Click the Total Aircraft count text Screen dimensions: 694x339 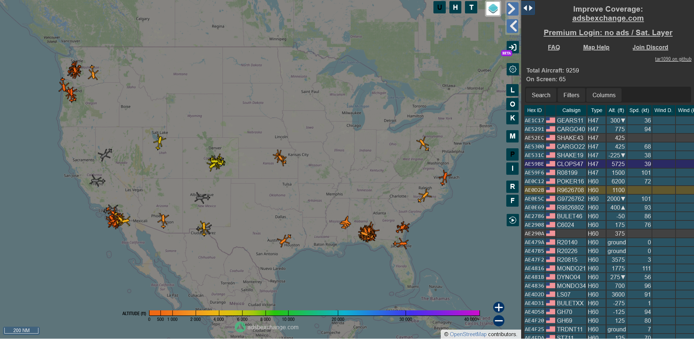[552, 70]
